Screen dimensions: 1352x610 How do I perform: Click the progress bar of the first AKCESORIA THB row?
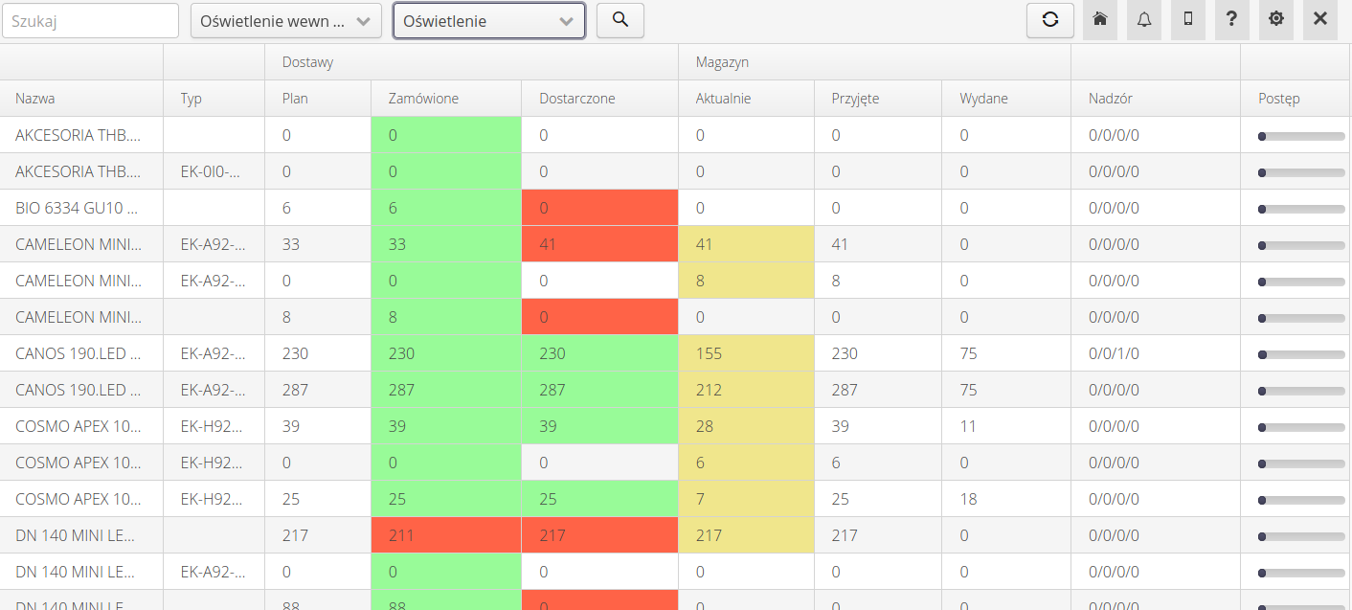click(1301, 136)
